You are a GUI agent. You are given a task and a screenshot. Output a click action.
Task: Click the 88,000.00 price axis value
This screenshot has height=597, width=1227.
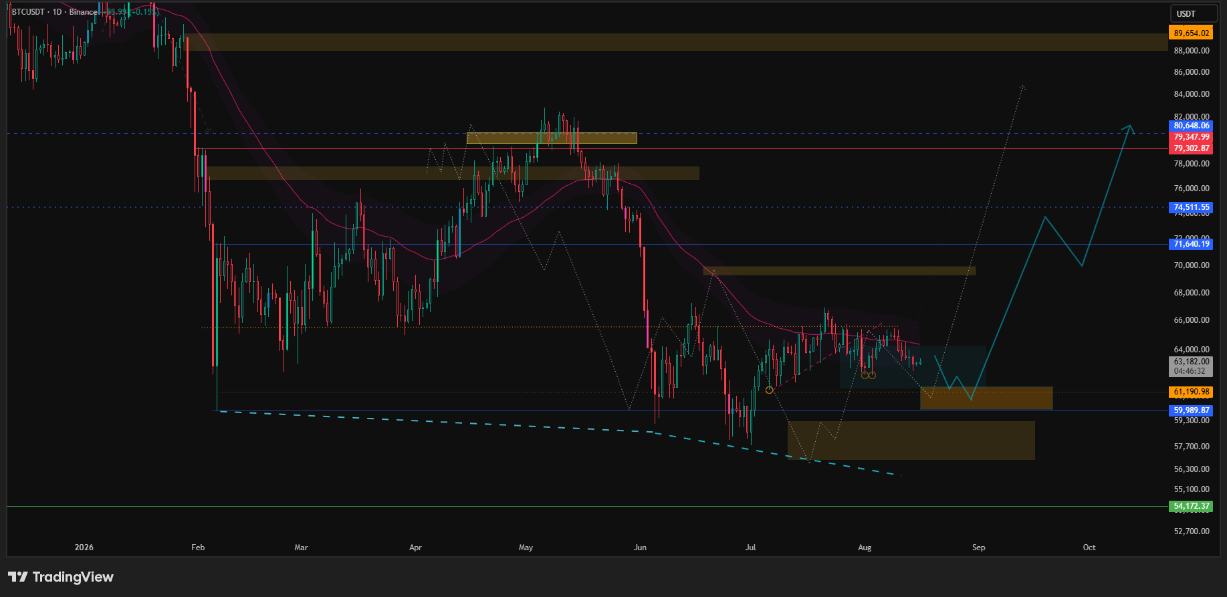[x=1192, y=51]
